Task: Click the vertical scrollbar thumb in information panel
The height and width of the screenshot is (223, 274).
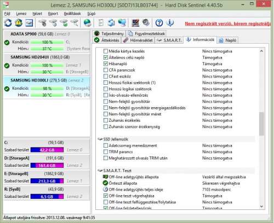Action: pyautogui.click(x=261, y=124)
